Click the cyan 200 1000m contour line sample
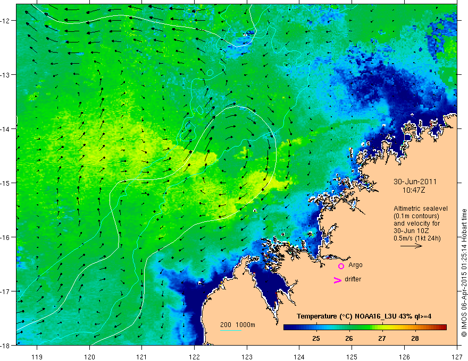468x361 pixels. (x=231, y=330)
